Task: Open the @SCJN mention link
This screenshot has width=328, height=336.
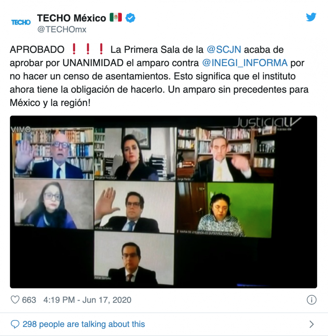Action: click(x=224, y=49)
